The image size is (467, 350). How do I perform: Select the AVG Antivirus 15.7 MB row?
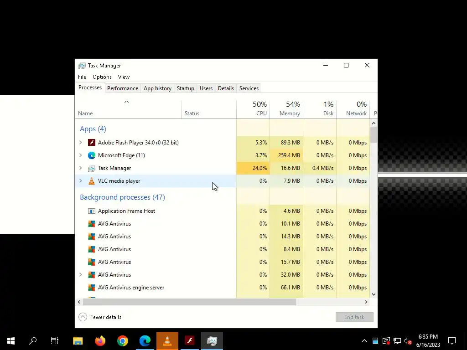(x=222, y=262)
